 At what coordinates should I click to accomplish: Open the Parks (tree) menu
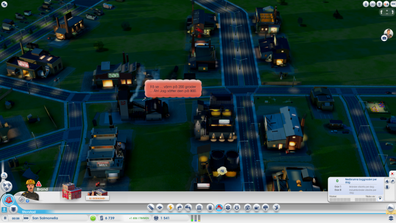[x=266, y=208]
